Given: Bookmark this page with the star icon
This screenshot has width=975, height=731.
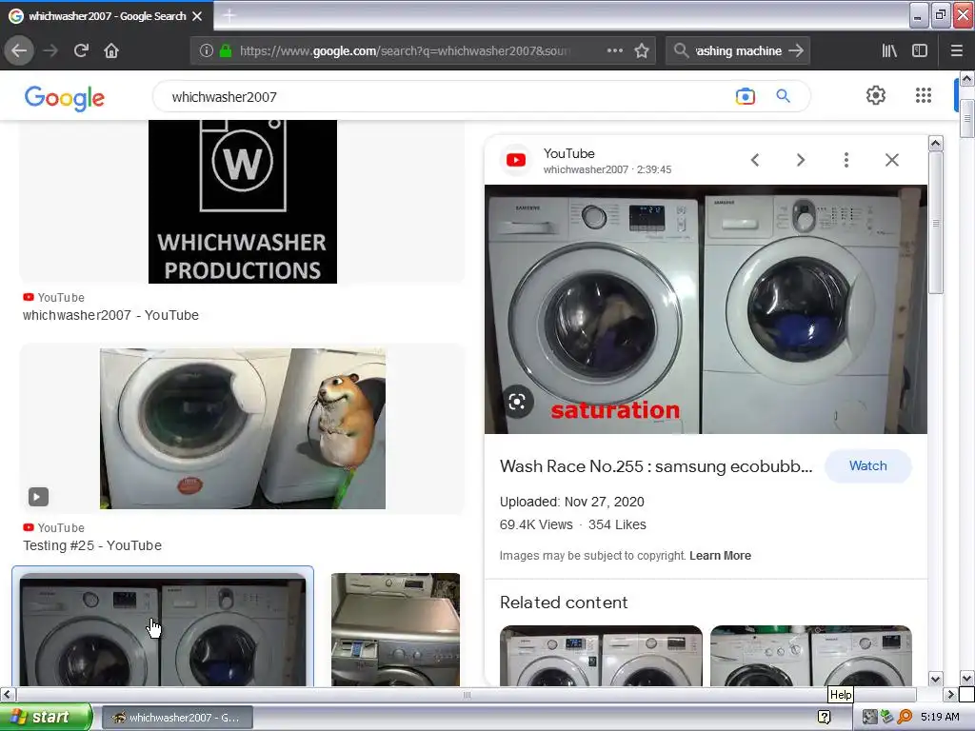Looking at the screenshot, I should (x=642, y=50).
